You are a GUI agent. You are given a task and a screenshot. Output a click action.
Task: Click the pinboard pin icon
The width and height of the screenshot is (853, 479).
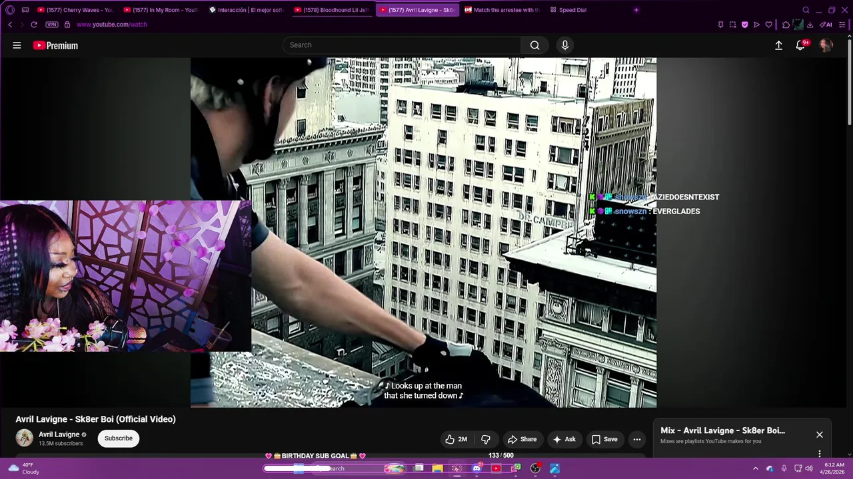(720, 25)
